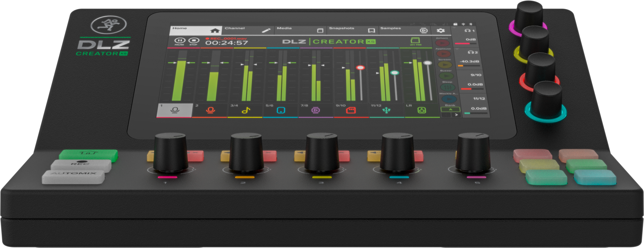
Task: Toggle yellow solo button beside knob 3
Action: 300,155
